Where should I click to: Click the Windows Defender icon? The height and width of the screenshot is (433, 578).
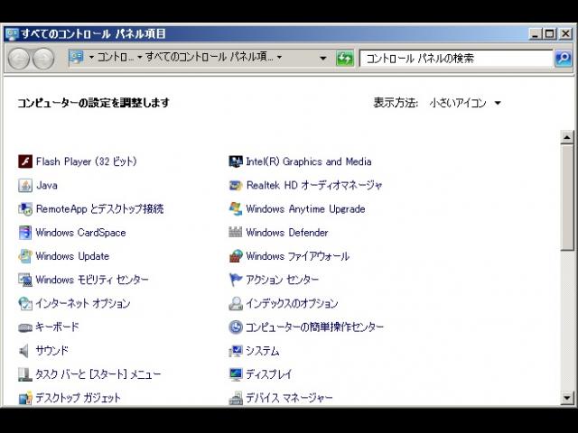(236, 233)
